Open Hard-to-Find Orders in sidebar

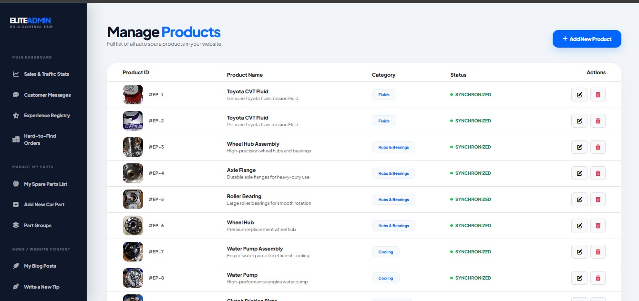tap(40, 140)
